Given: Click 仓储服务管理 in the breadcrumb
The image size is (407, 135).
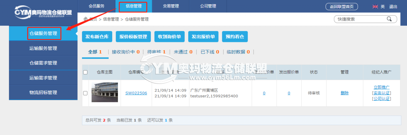Looking at the screenshot, I should [x=137, y=19].
